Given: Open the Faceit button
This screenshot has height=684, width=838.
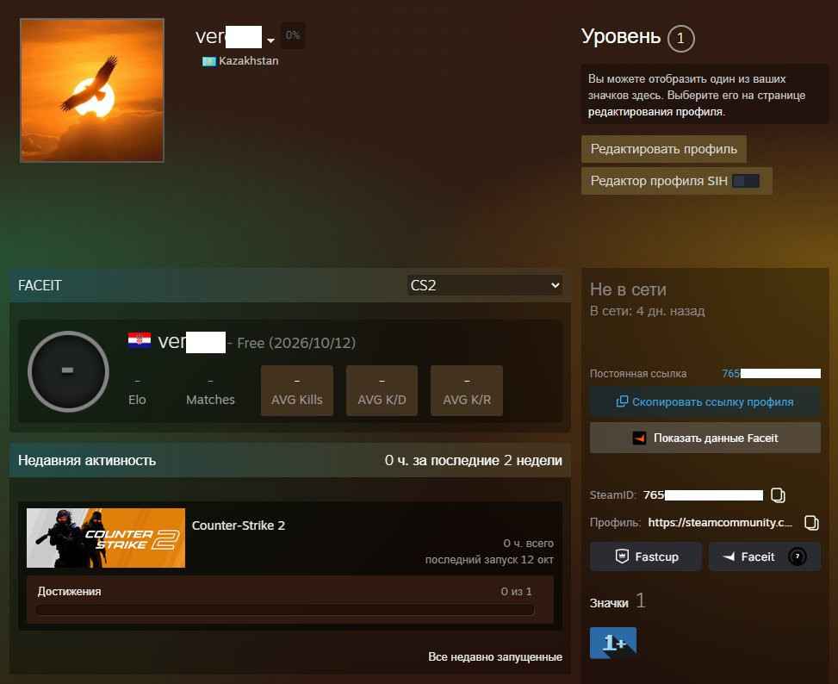Looking at the screenshot, I should coord(765,557).
